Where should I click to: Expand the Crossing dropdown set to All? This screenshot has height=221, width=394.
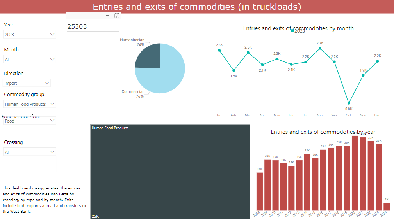tap(29, 152)
